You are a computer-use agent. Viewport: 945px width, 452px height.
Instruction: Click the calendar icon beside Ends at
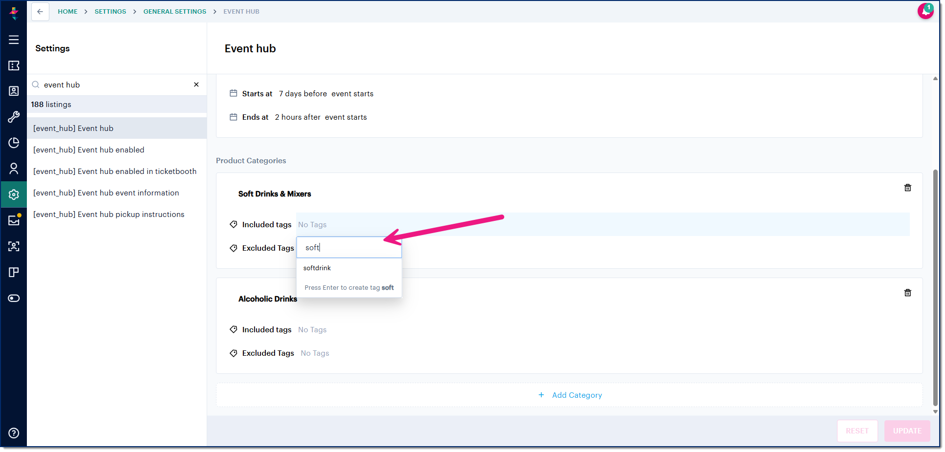[234, 117]
